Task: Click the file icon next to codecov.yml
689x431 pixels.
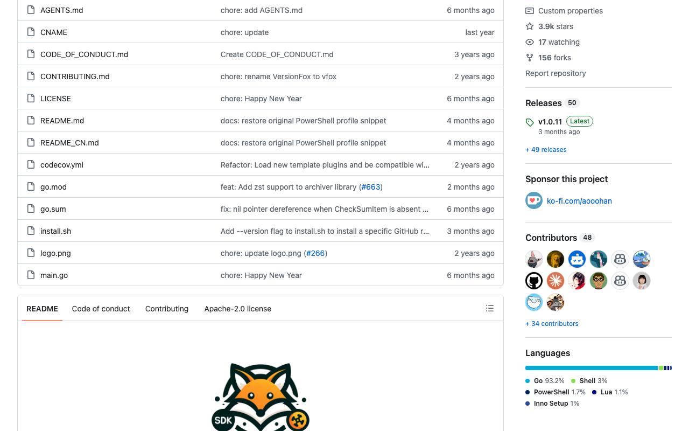Action: tap(31, 165)
